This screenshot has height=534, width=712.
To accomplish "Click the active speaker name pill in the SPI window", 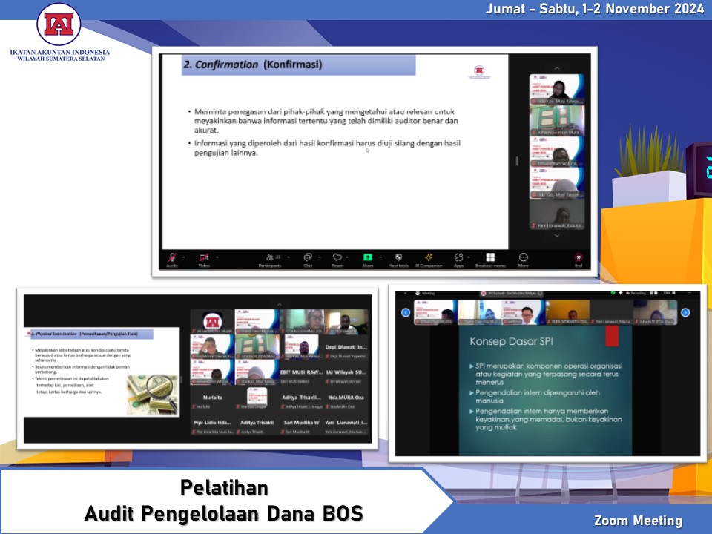I will click(x=512, y=294).
